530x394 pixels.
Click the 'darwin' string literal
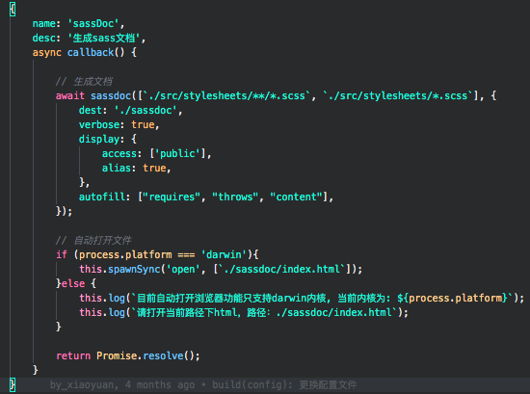point(224,254)
